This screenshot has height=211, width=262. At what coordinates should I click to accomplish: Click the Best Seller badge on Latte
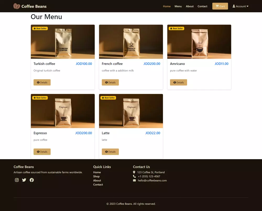pos(108,98)
